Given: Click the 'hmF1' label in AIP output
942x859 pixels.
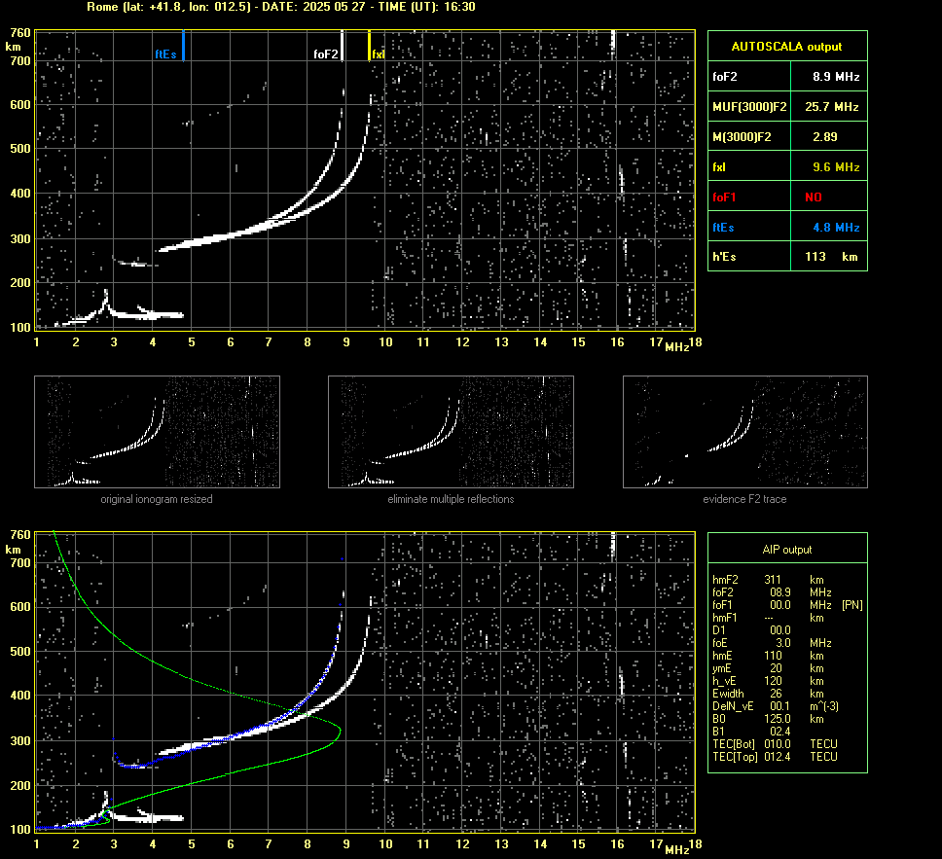Looking at the screenshot, I should point(725,618).
